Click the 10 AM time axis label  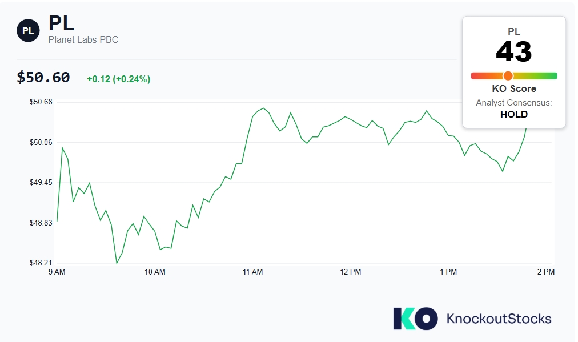155,272
